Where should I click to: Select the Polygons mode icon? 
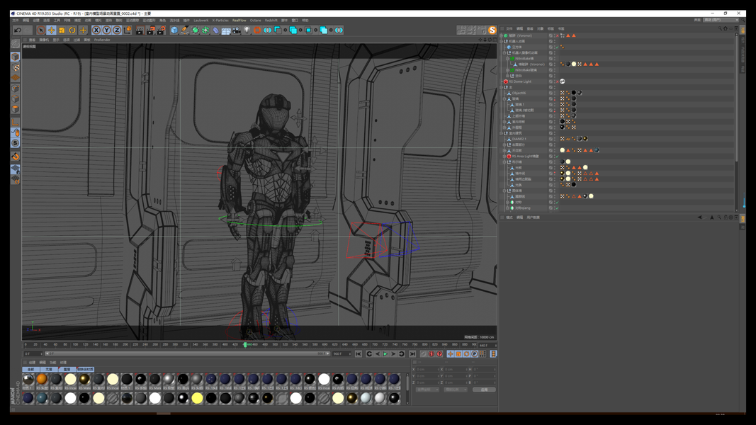click(x=16, y=109)
